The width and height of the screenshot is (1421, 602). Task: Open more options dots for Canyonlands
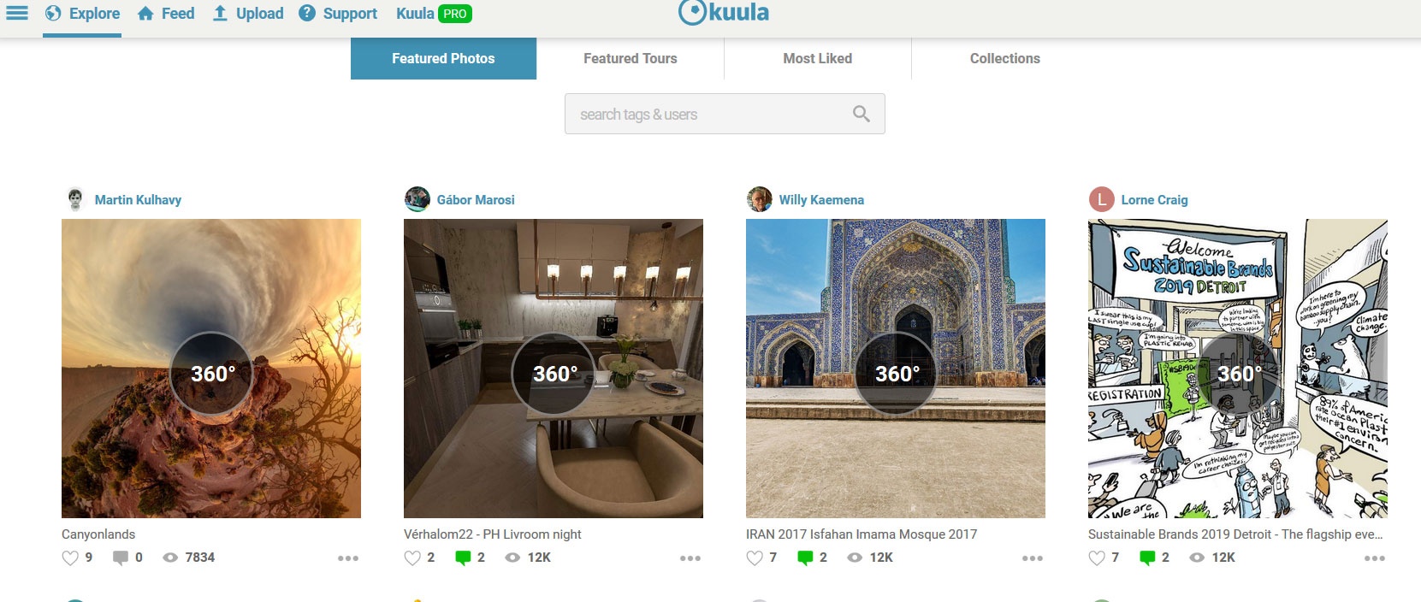[348, 558]
